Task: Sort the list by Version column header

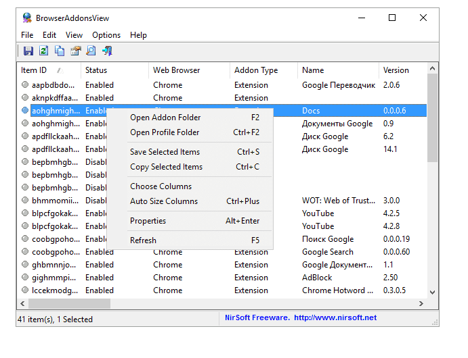Action: point(396,70)
